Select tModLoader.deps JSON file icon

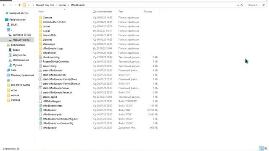point(40,106)
